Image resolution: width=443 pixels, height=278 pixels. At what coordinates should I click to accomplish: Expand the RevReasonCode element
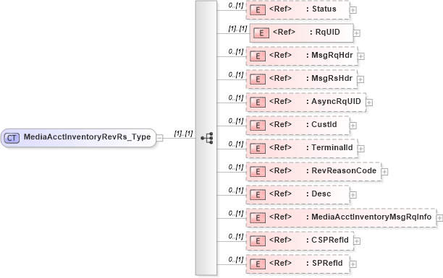point(384,172)
